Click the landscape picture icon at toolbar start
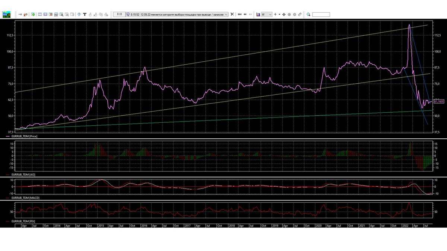447x251 pixels. [6, 14]
